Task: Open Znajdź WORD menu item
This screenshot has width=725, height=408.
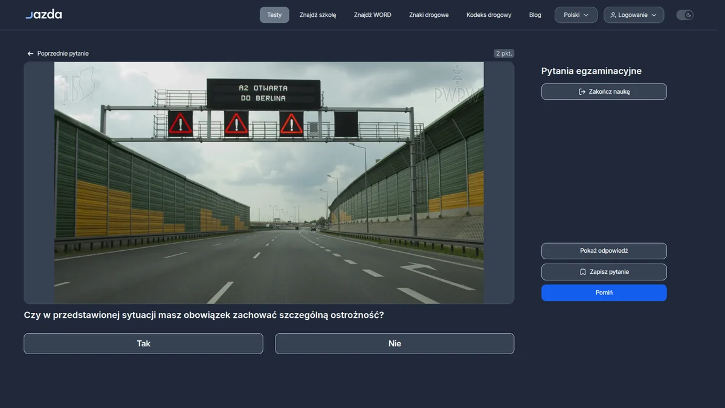Action: 373,15
